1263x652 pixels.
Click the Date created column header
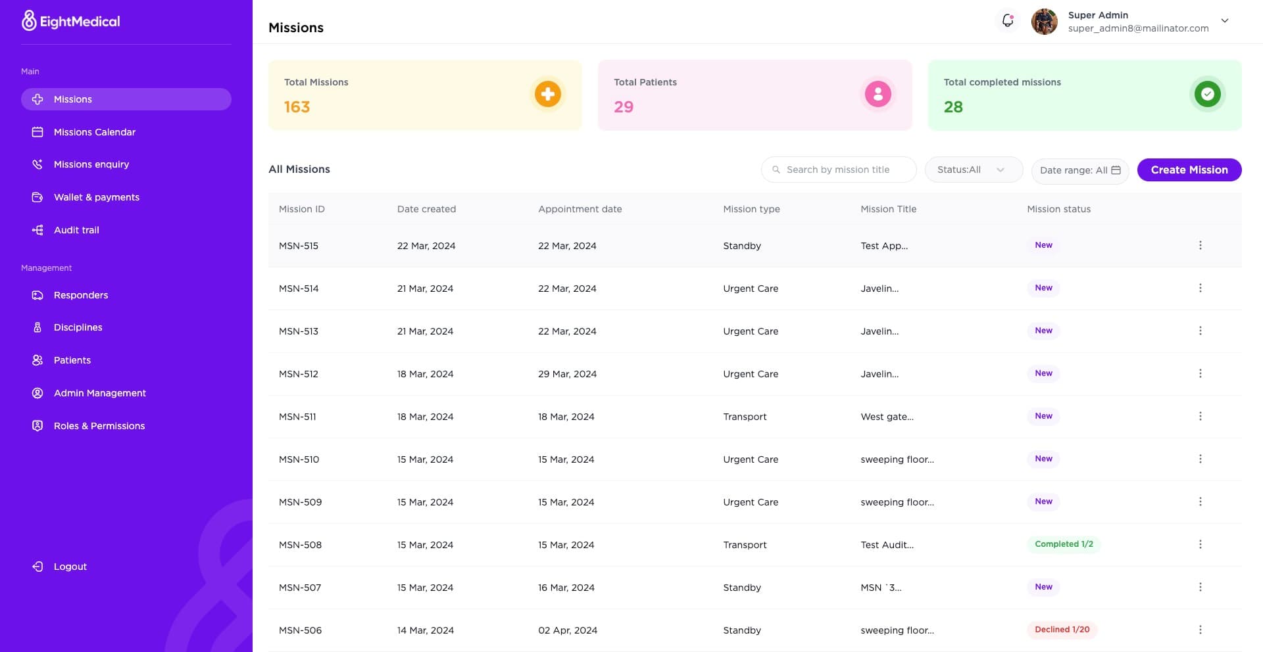click(x=426, y=209)
